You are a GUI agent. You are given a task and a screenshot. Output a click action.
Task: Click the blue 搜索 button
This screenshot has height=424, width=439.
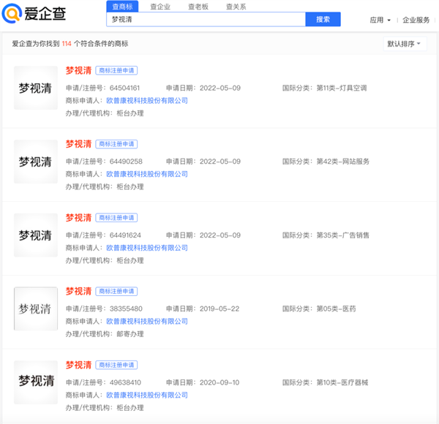pyautogui.click(x=323, y=19)
